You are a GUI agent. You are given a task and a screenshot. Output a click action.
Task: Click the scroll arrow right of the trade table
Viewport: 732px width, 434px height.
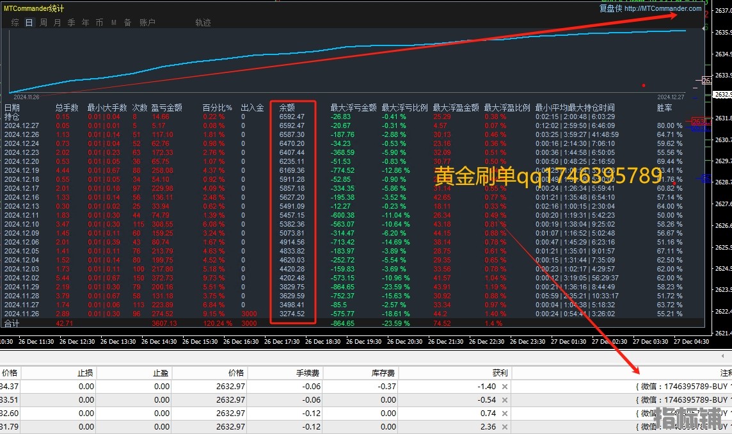click(723, 356)
